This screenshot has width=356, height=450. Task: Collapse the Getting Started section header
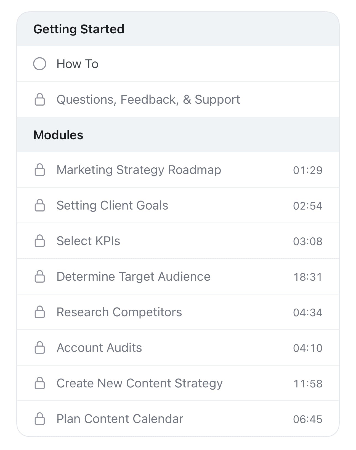pos(79,29)
